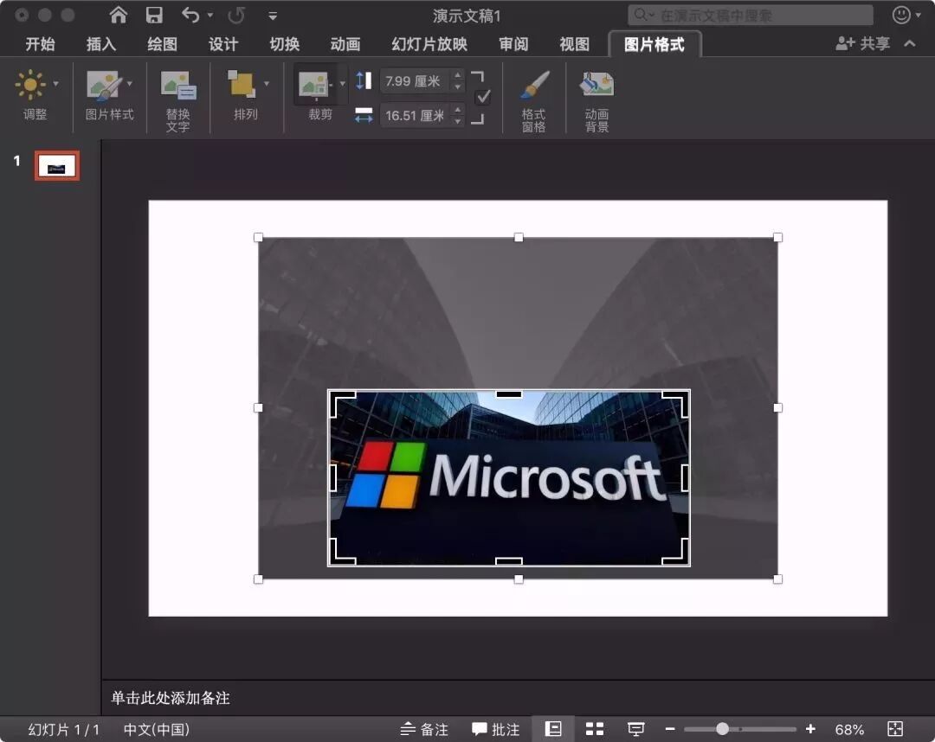Screen dimensions: 935x742
Task: Click the right-middle picture resize handle
Action: (x=777, y=408)
